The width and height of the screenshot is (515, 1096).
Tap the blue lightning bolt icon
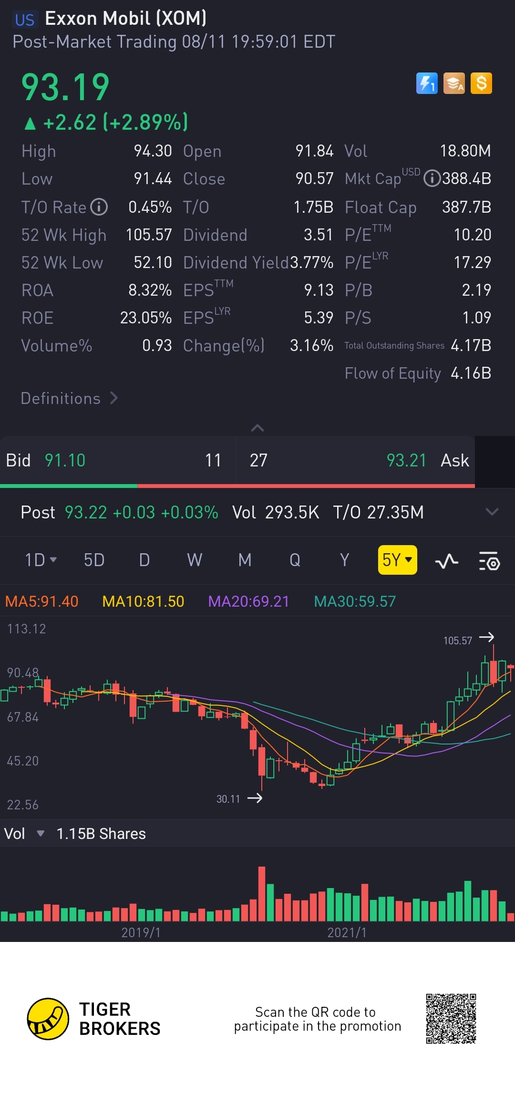(x=427, y=83)
